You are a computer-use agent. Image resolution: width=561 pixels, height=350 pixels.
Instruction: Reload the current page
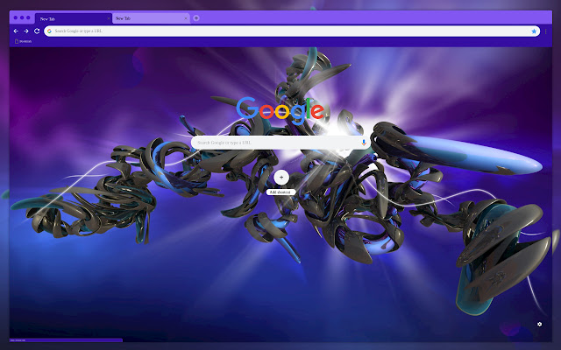[x=37, y=31]
